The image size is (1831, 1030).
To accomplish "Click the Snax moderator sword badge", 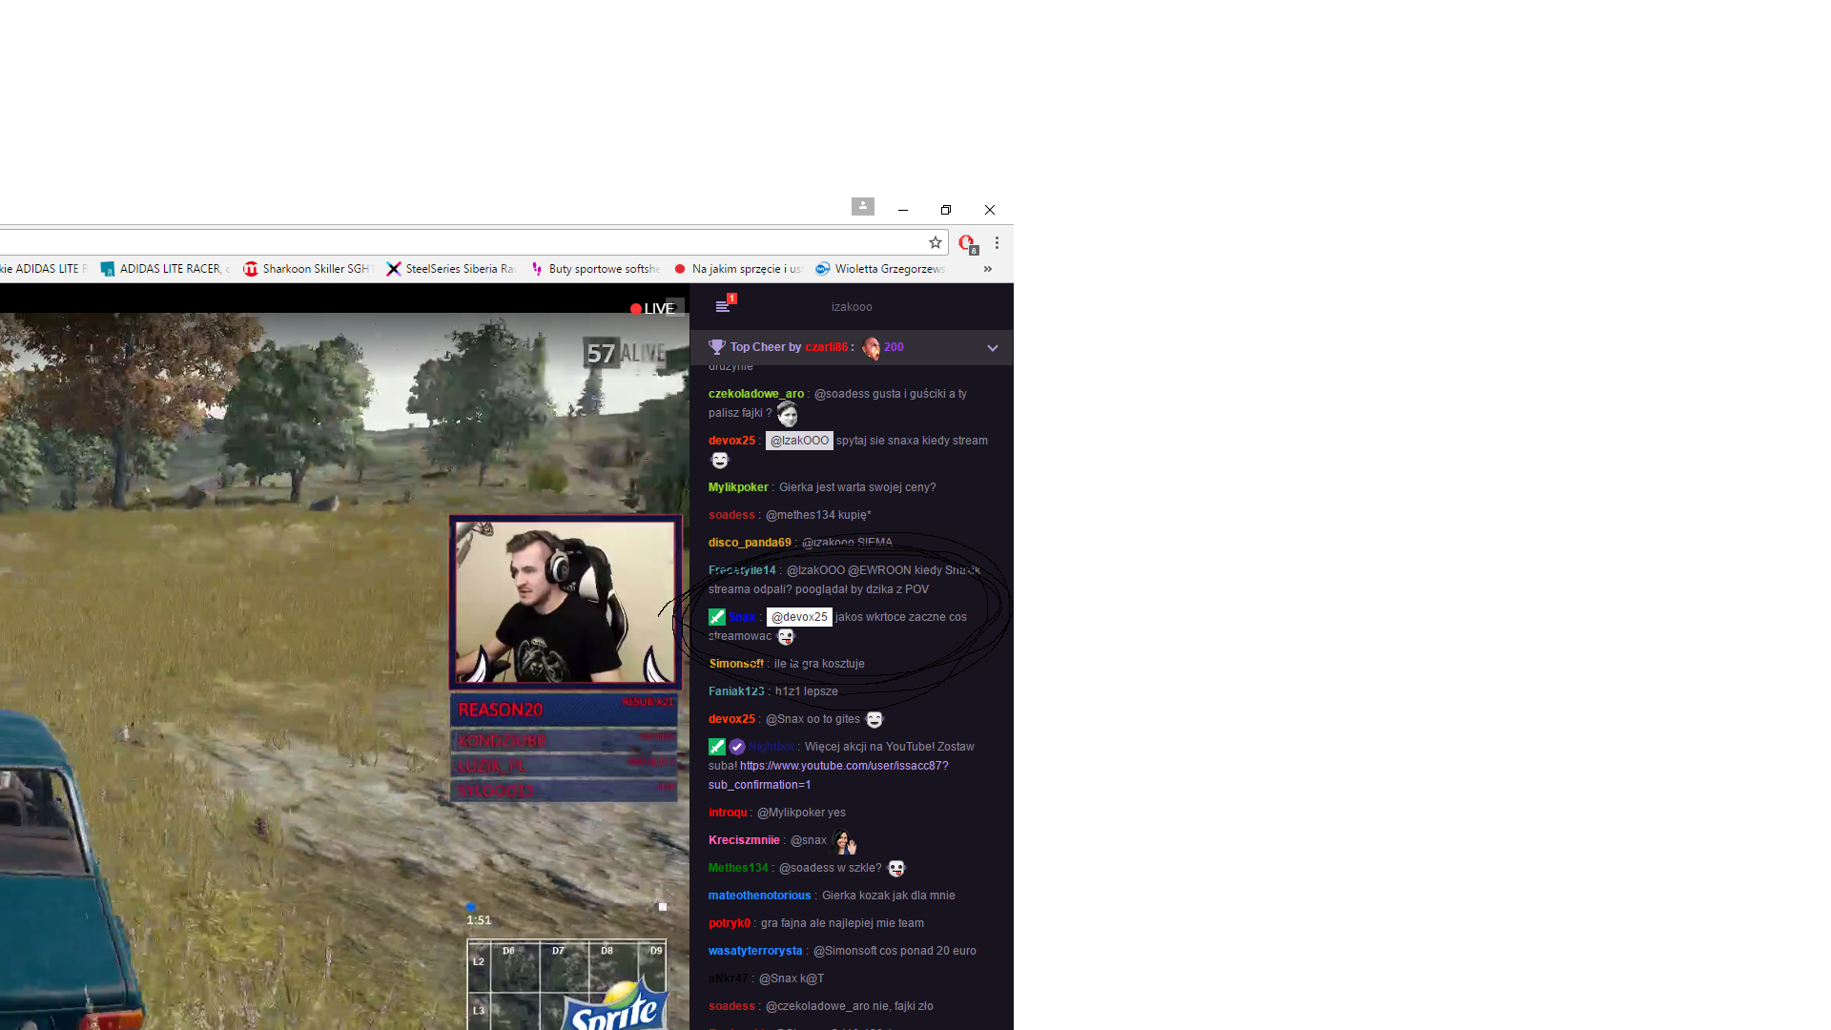I will (x=717, y=617).
